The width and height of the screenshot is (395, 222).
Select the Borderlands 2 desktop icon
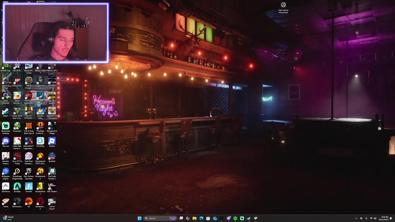coord(40,174)
